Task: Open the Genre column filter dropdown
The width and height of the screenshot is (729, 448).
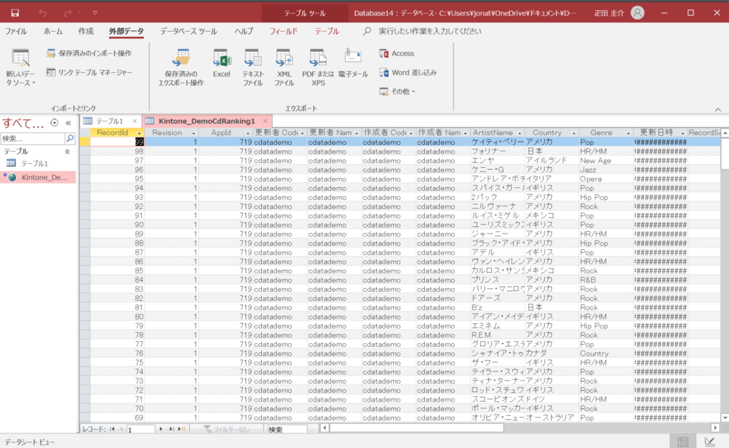Action: 625,133
